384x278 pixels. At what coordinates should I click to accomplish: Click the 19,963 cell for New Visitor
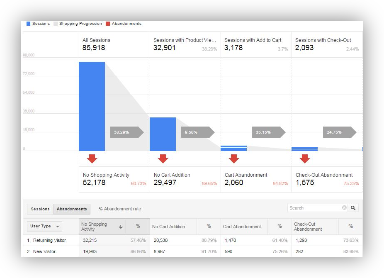(90, 251)
